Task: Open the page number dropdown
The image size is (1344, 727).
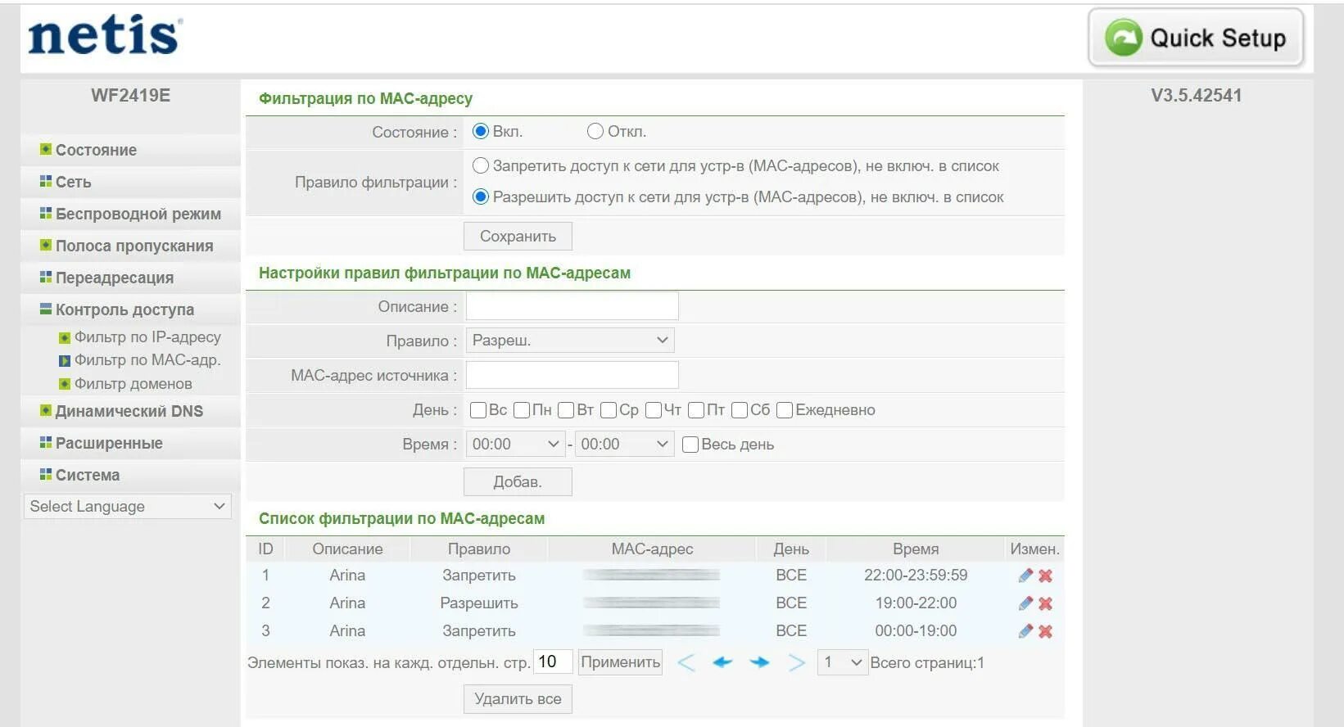Action: point(843,662)
